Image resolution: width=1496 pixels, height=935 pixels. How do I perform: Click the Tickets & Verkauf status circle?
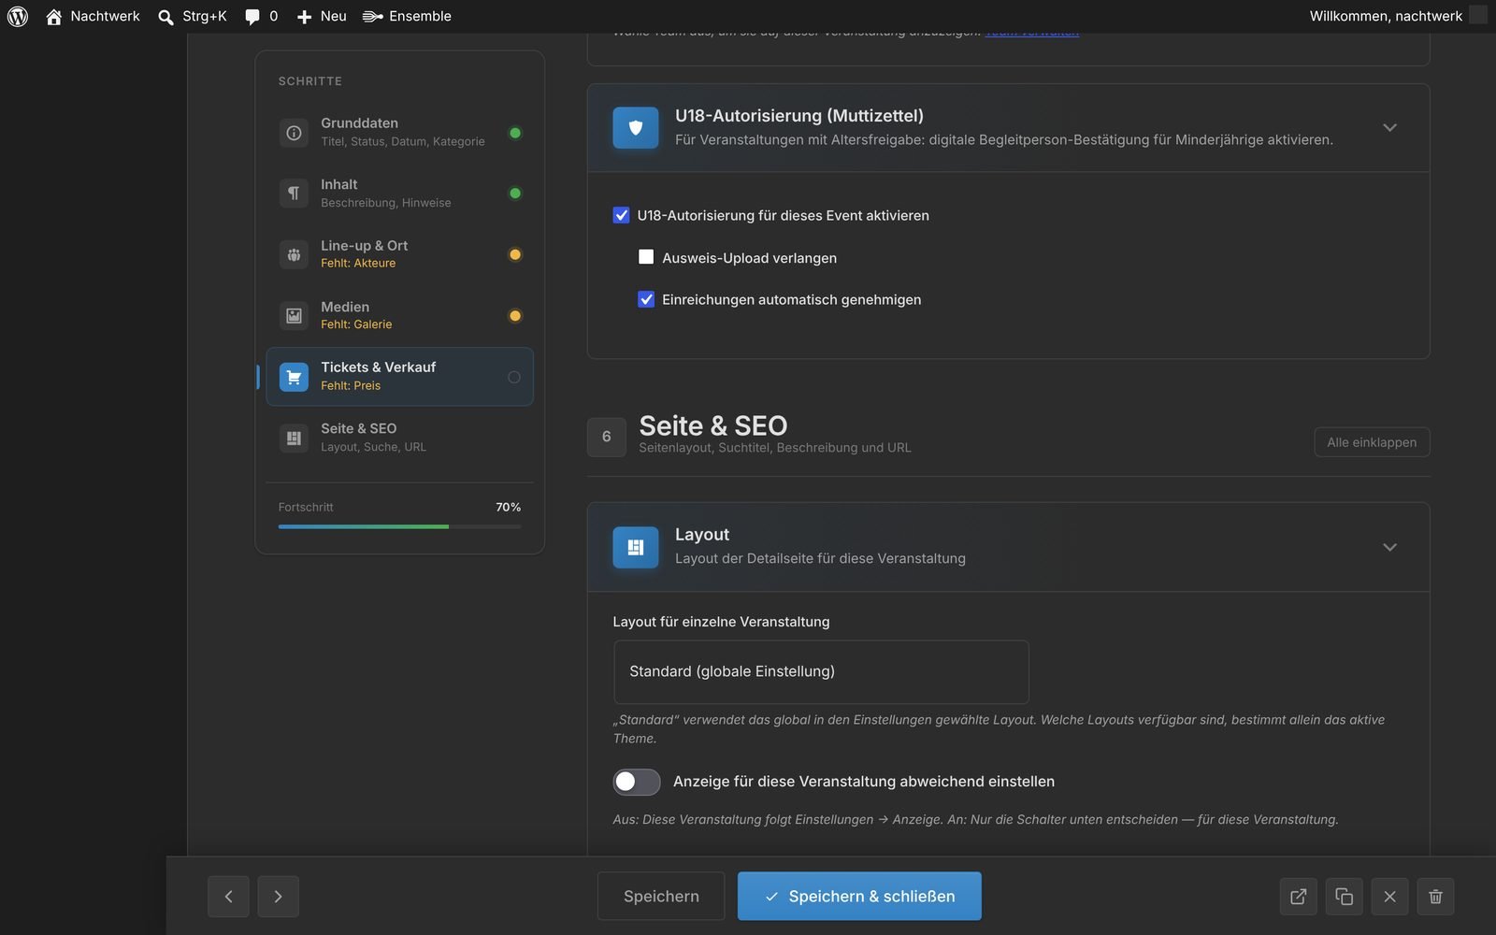coord(514,377)
